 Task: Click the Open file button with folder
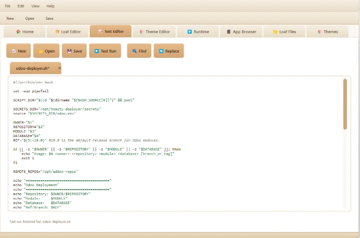[x=46, y=51]
